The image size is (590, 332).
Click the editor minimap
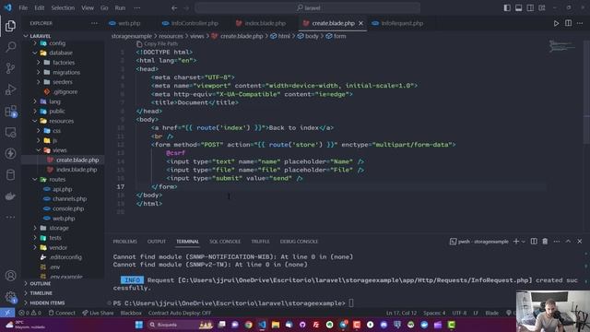[x=562, y=46]
